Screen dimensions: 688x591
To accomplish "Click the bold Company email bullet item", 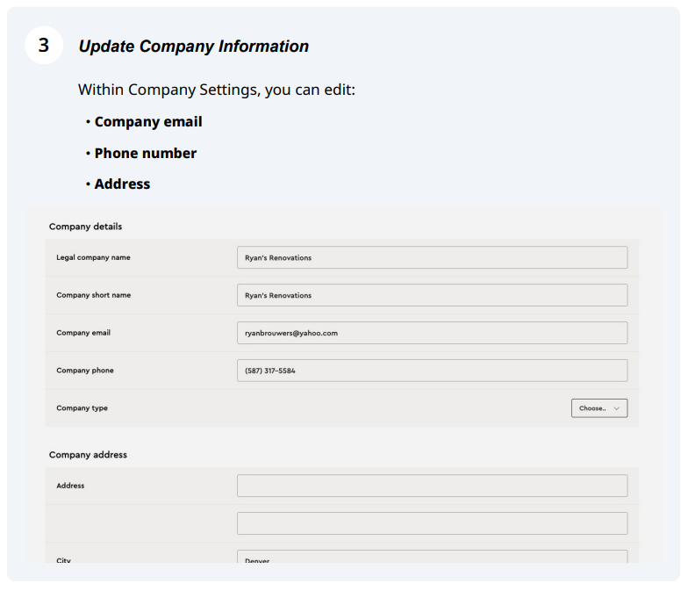I will (x=148, y=122).
